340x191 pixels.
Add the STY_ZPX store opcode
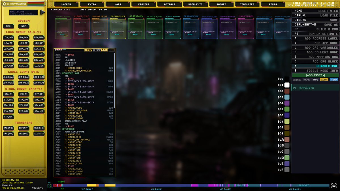pyautogui.click(x=39, y=100)
